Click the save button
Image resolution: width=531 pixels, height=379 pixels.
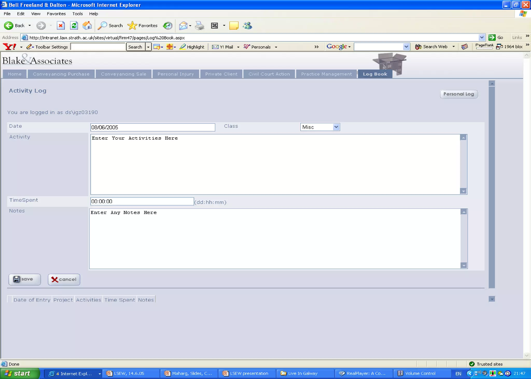(x=24, y=279)
